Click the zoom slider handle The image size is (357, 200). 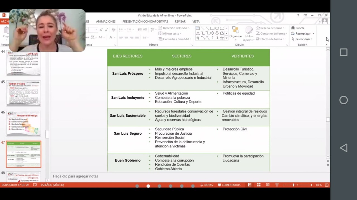tap(293, 185)
